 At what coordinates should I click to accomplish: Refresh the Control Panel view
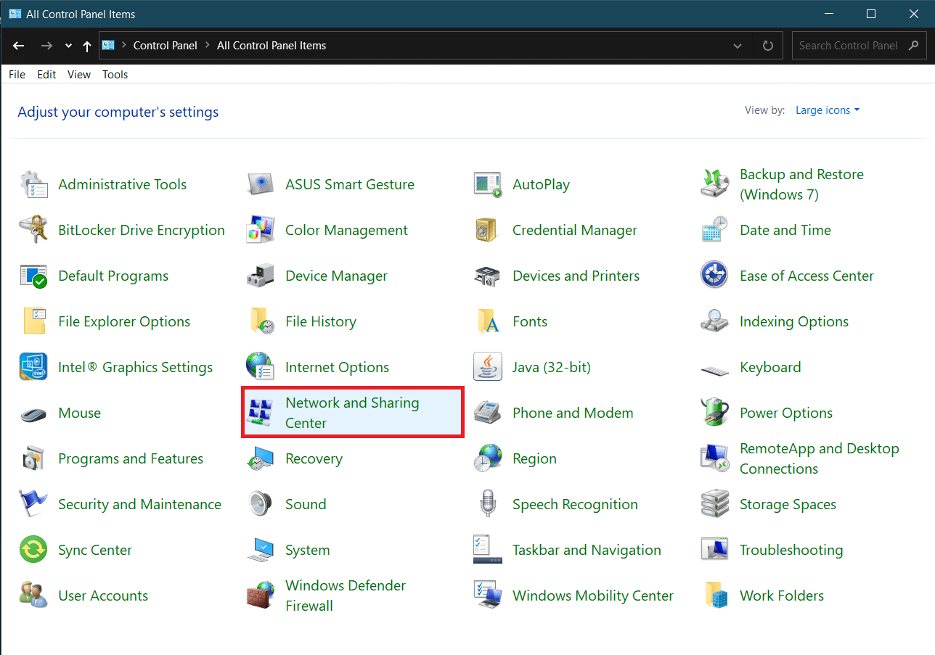point(768,46)
